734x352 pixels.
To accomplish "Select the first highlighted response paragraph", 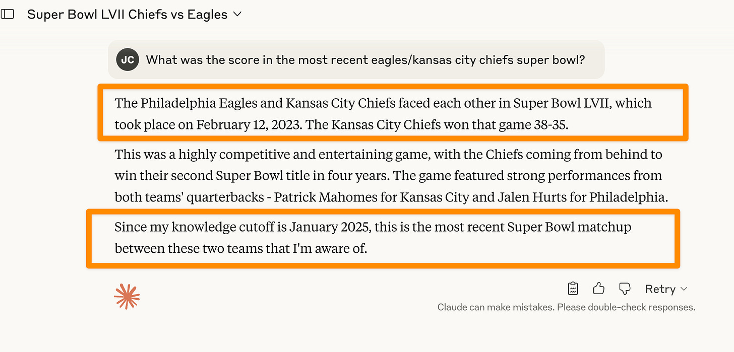I will click(x=393, y=113).
